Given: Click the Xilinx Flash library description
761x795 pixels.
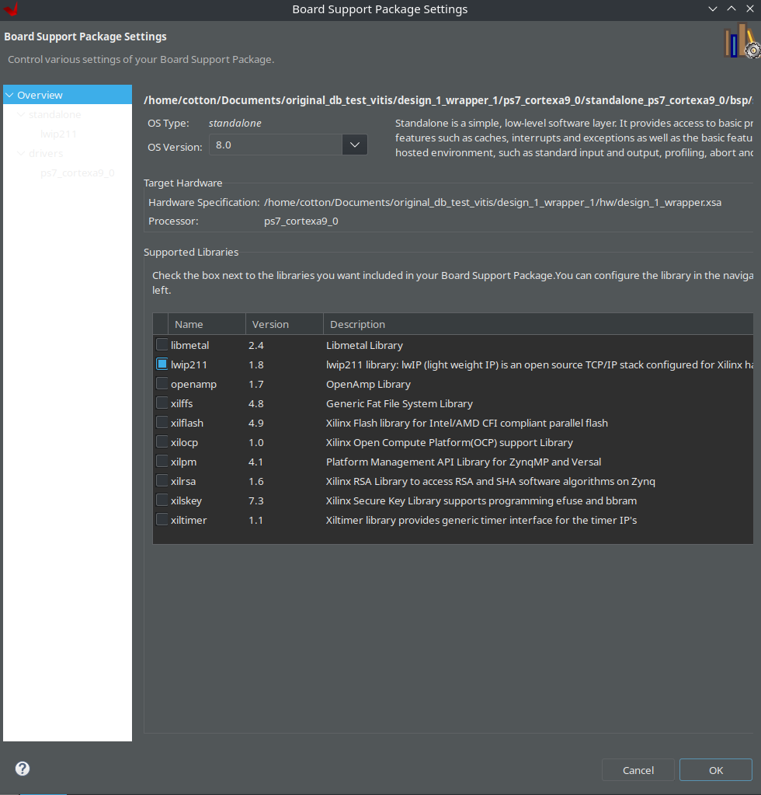Looking at the screenshot, I should click(467, 423).
